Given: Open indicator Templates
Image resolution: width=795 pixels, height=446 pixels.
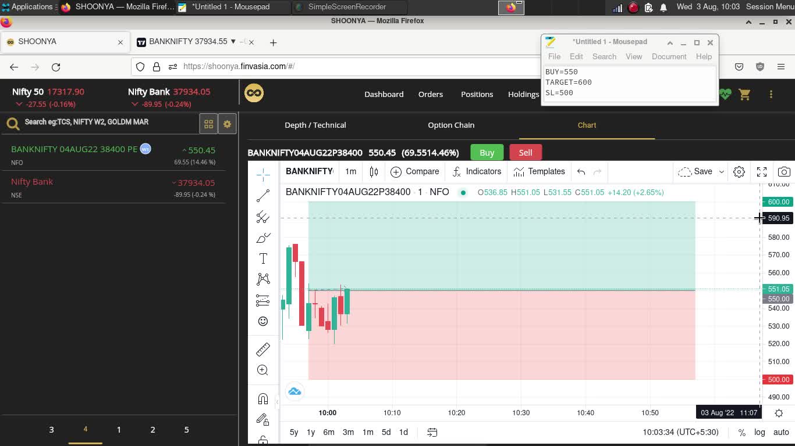Looking at the screenshot, I should click(x=540, y=171).
